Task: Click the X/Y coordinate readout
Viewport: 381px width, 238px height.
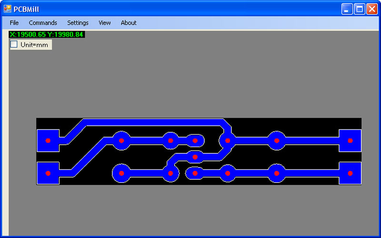Action: tap(47, 34)
